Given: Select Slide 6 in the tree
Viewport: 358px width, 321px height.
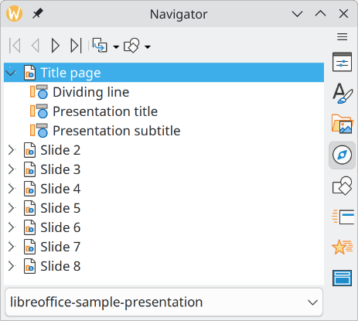Looking at the screenshot, I should click(60, 227).
